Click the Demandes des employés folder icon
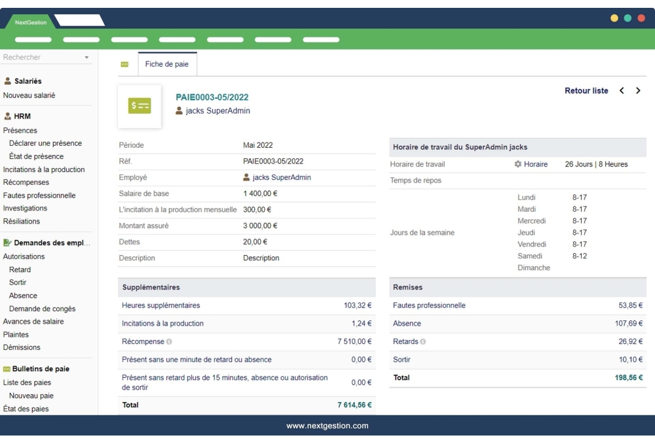 (7, 243)
